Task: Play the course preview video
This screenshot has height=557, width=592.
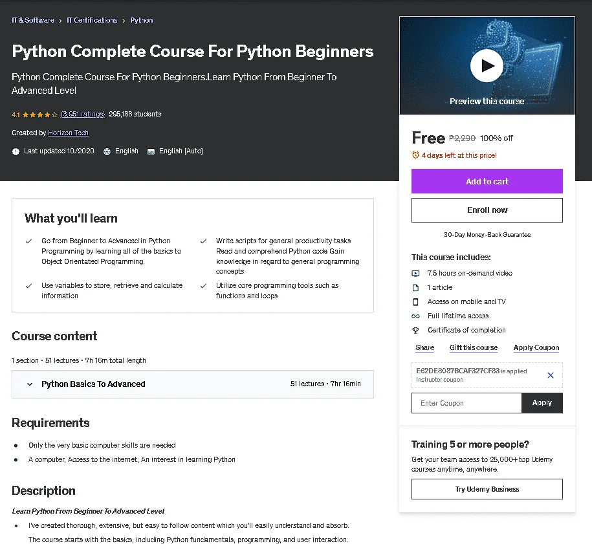Action: (487, 66)
